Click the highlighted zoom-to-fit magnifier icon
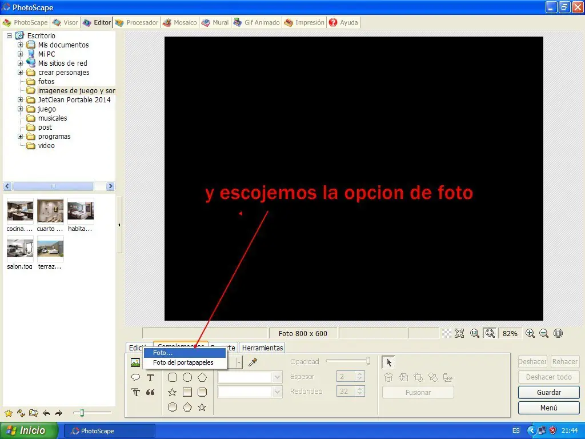This screenshot has width=585, height=439. coord(490,333)
